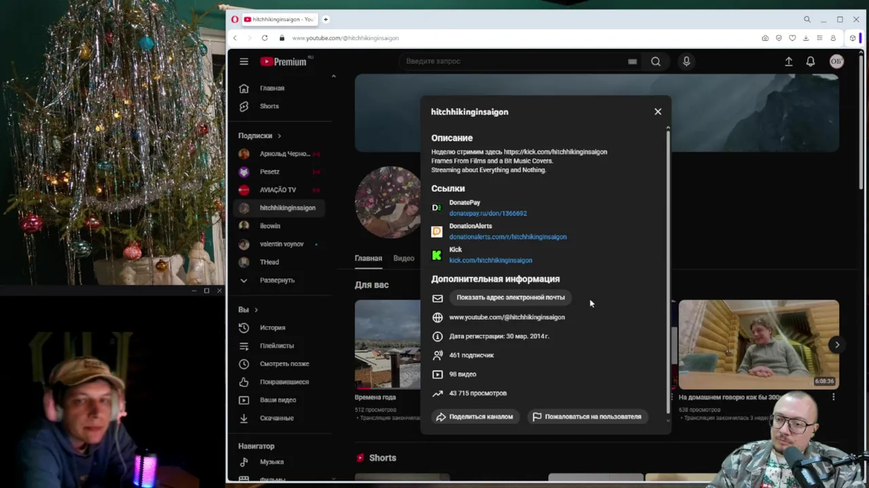Click the browser address bar URL

[x=346, y=38]
